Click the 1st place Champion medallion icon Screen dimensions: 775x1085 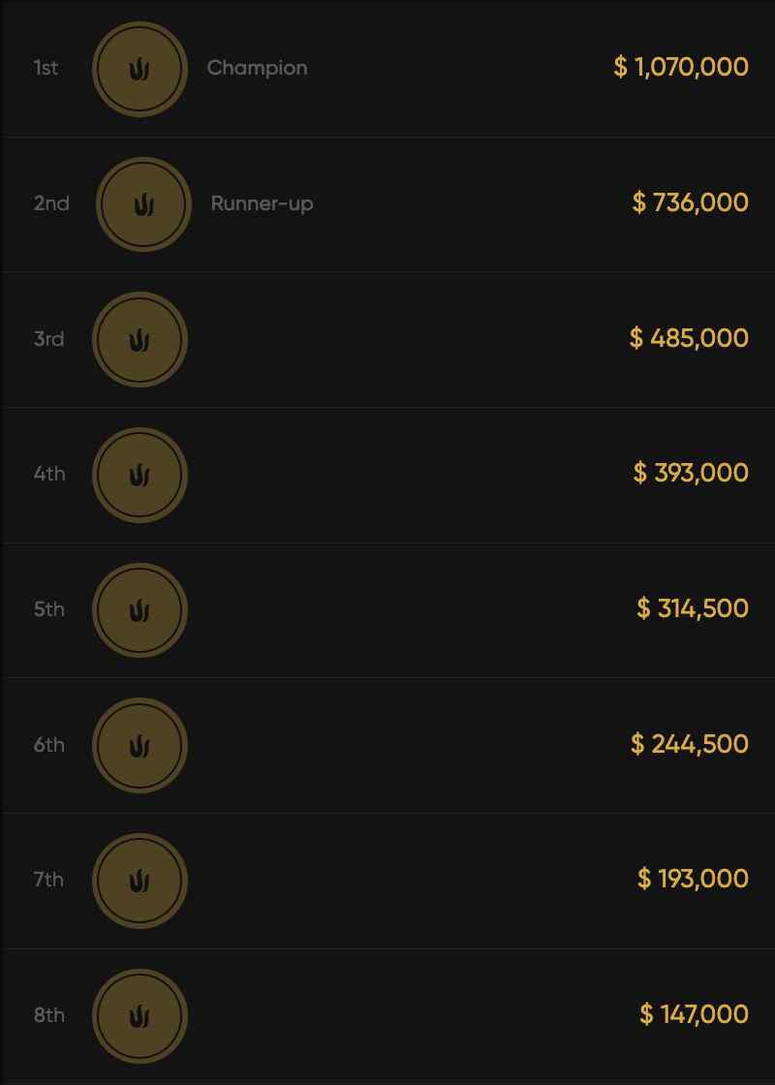139,69
